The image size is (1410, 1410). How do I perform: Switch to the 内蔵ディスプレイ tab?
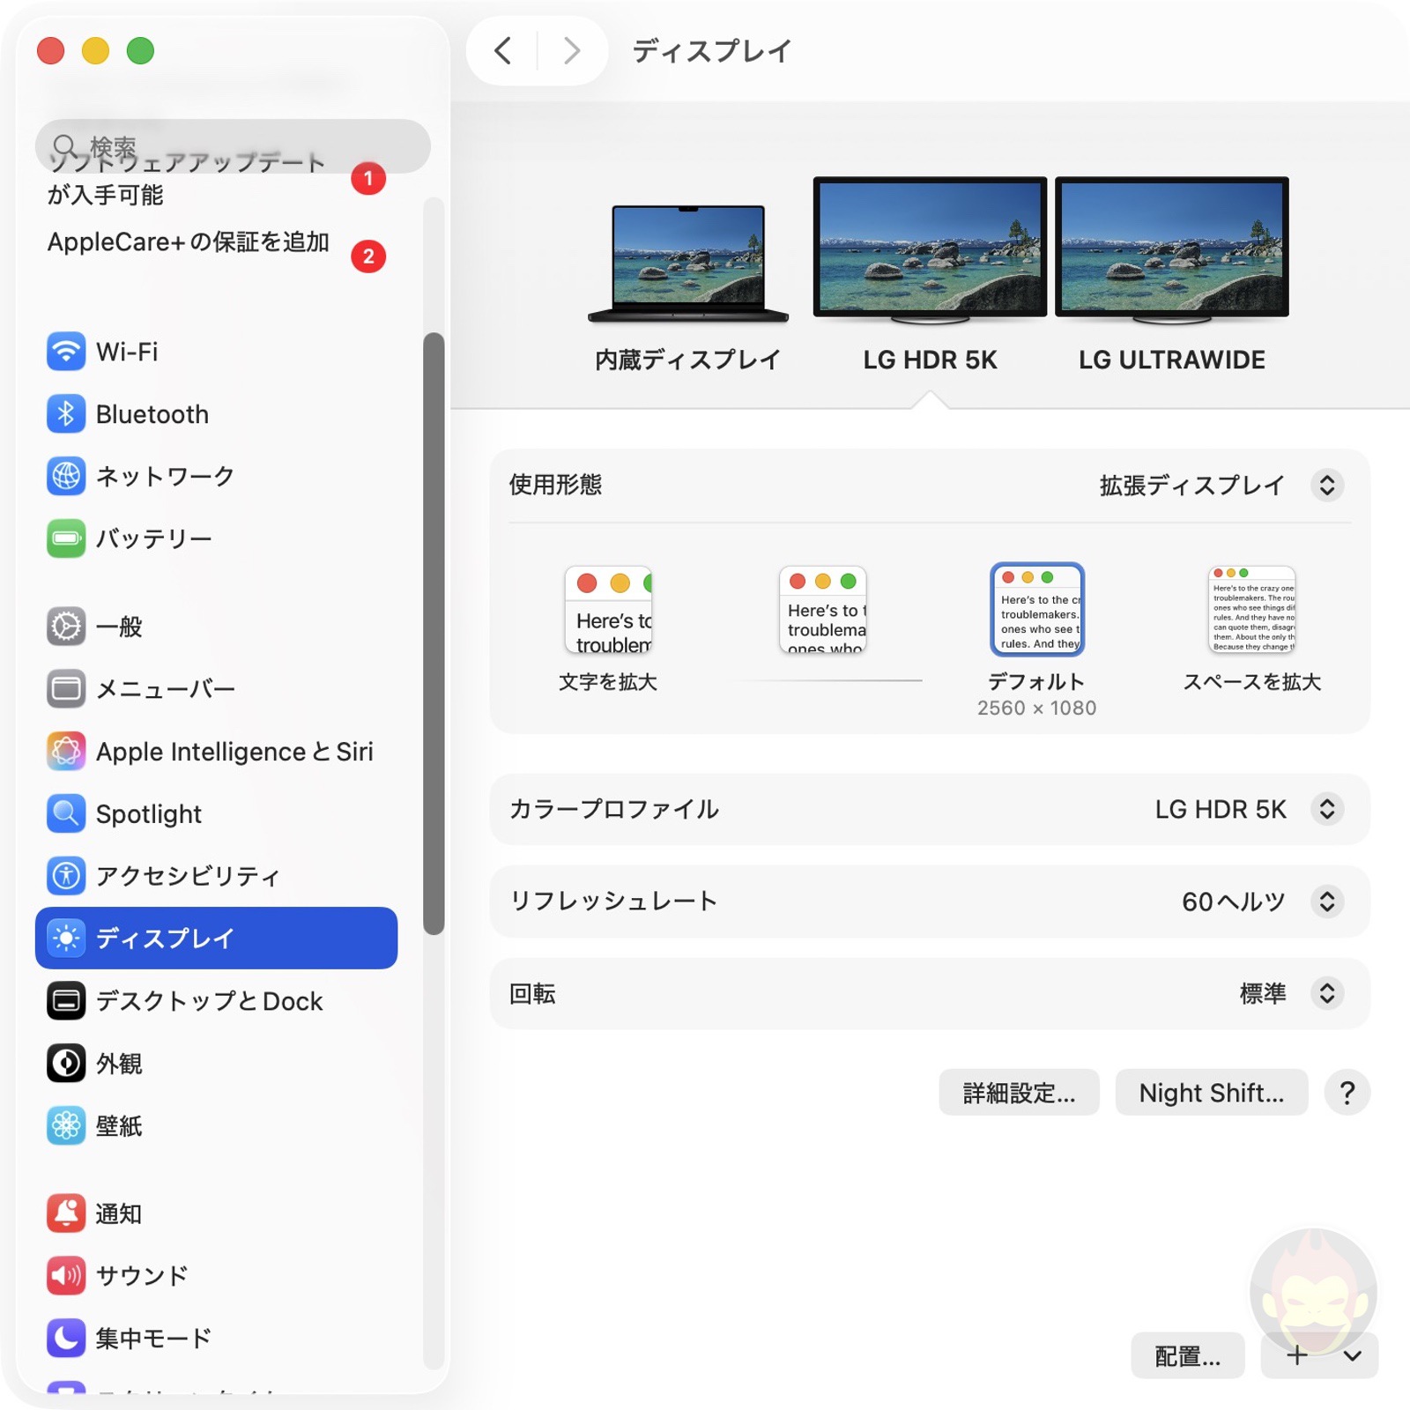[688, 264]
